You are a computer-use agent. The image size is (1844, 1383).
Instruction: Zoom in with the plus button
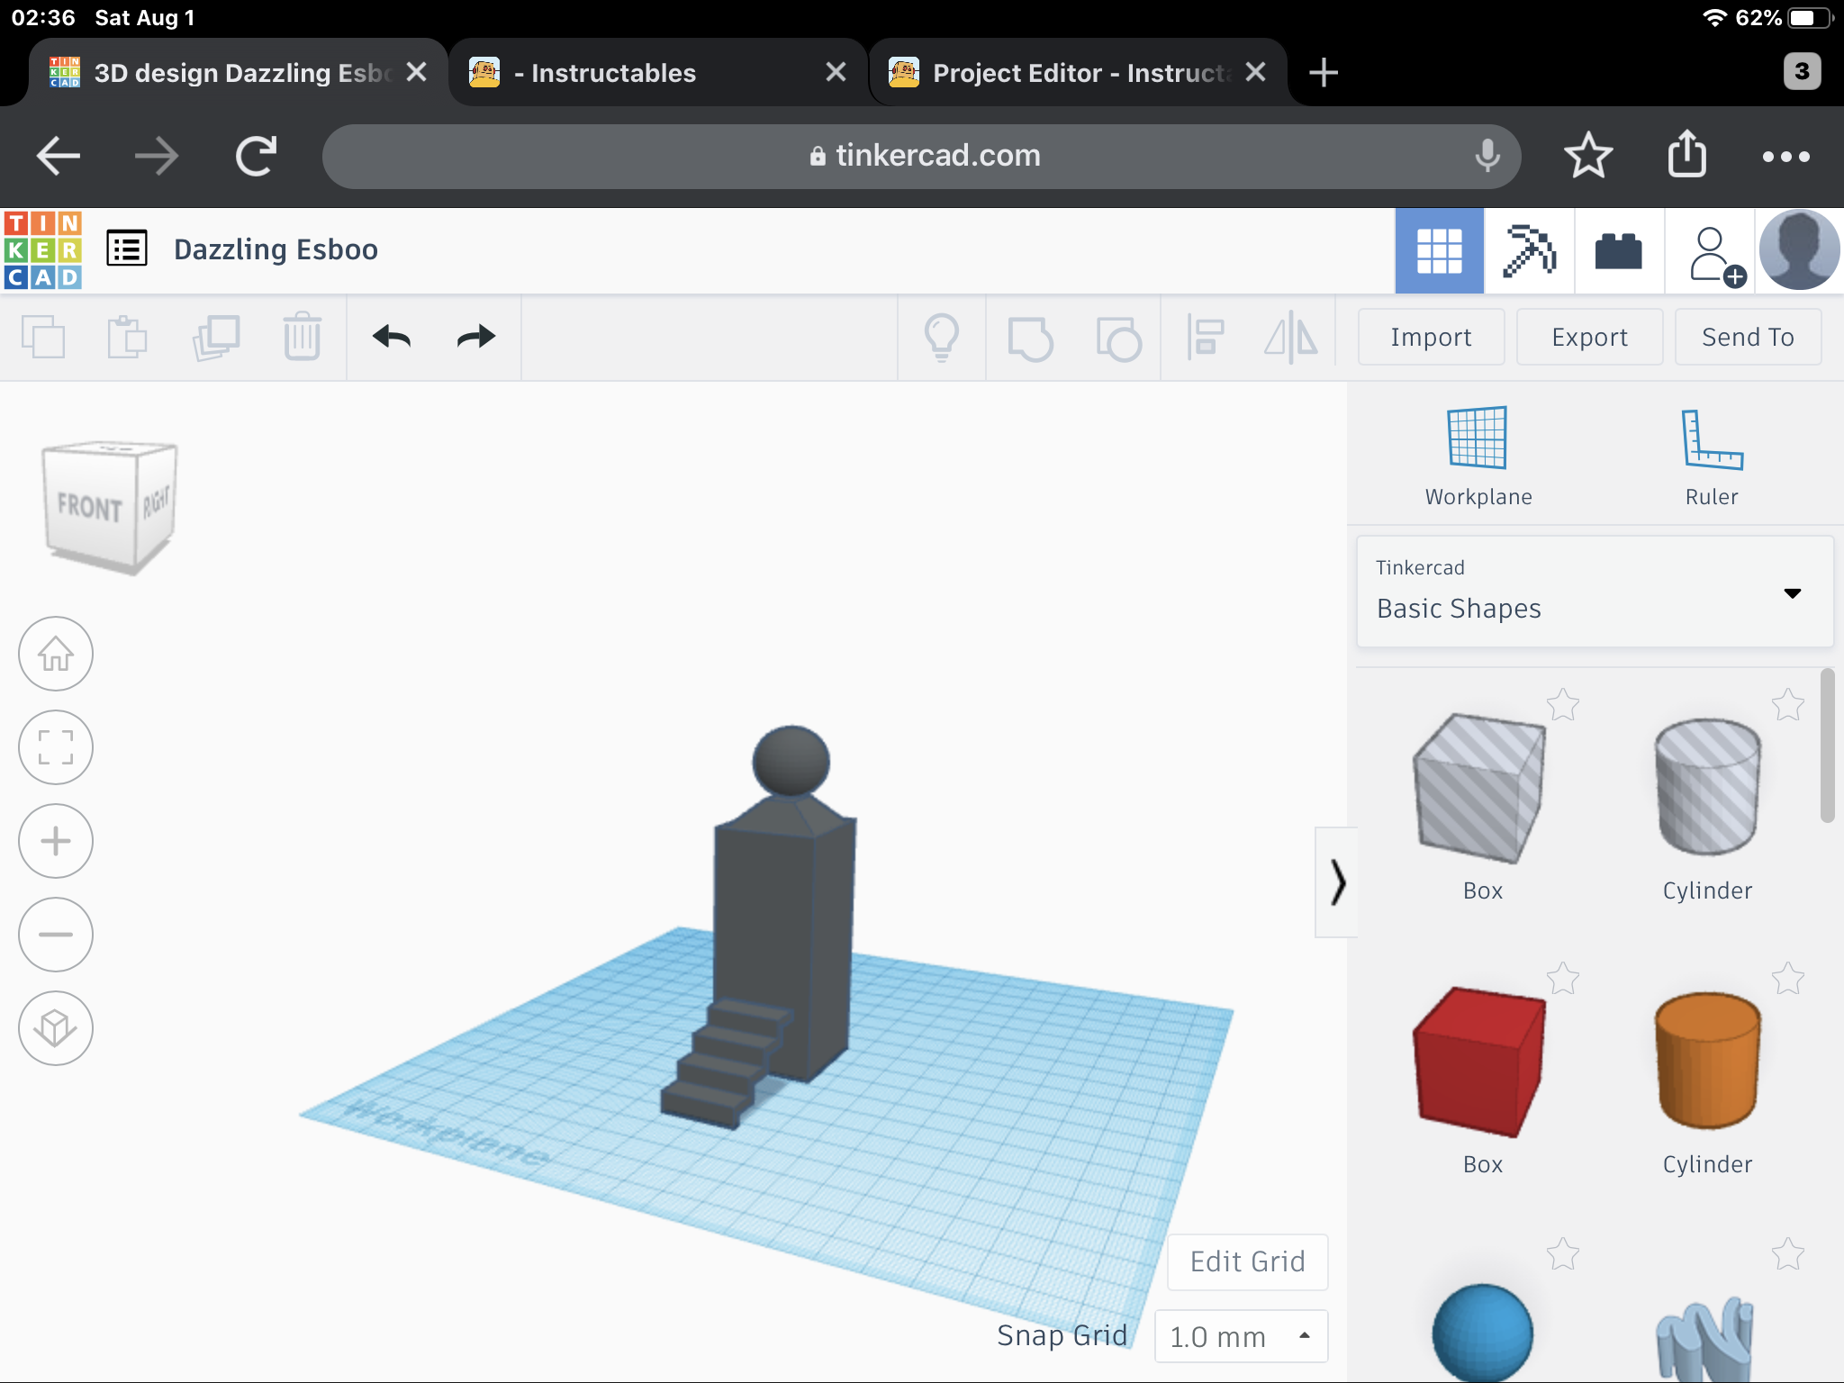tap(56, 841)
